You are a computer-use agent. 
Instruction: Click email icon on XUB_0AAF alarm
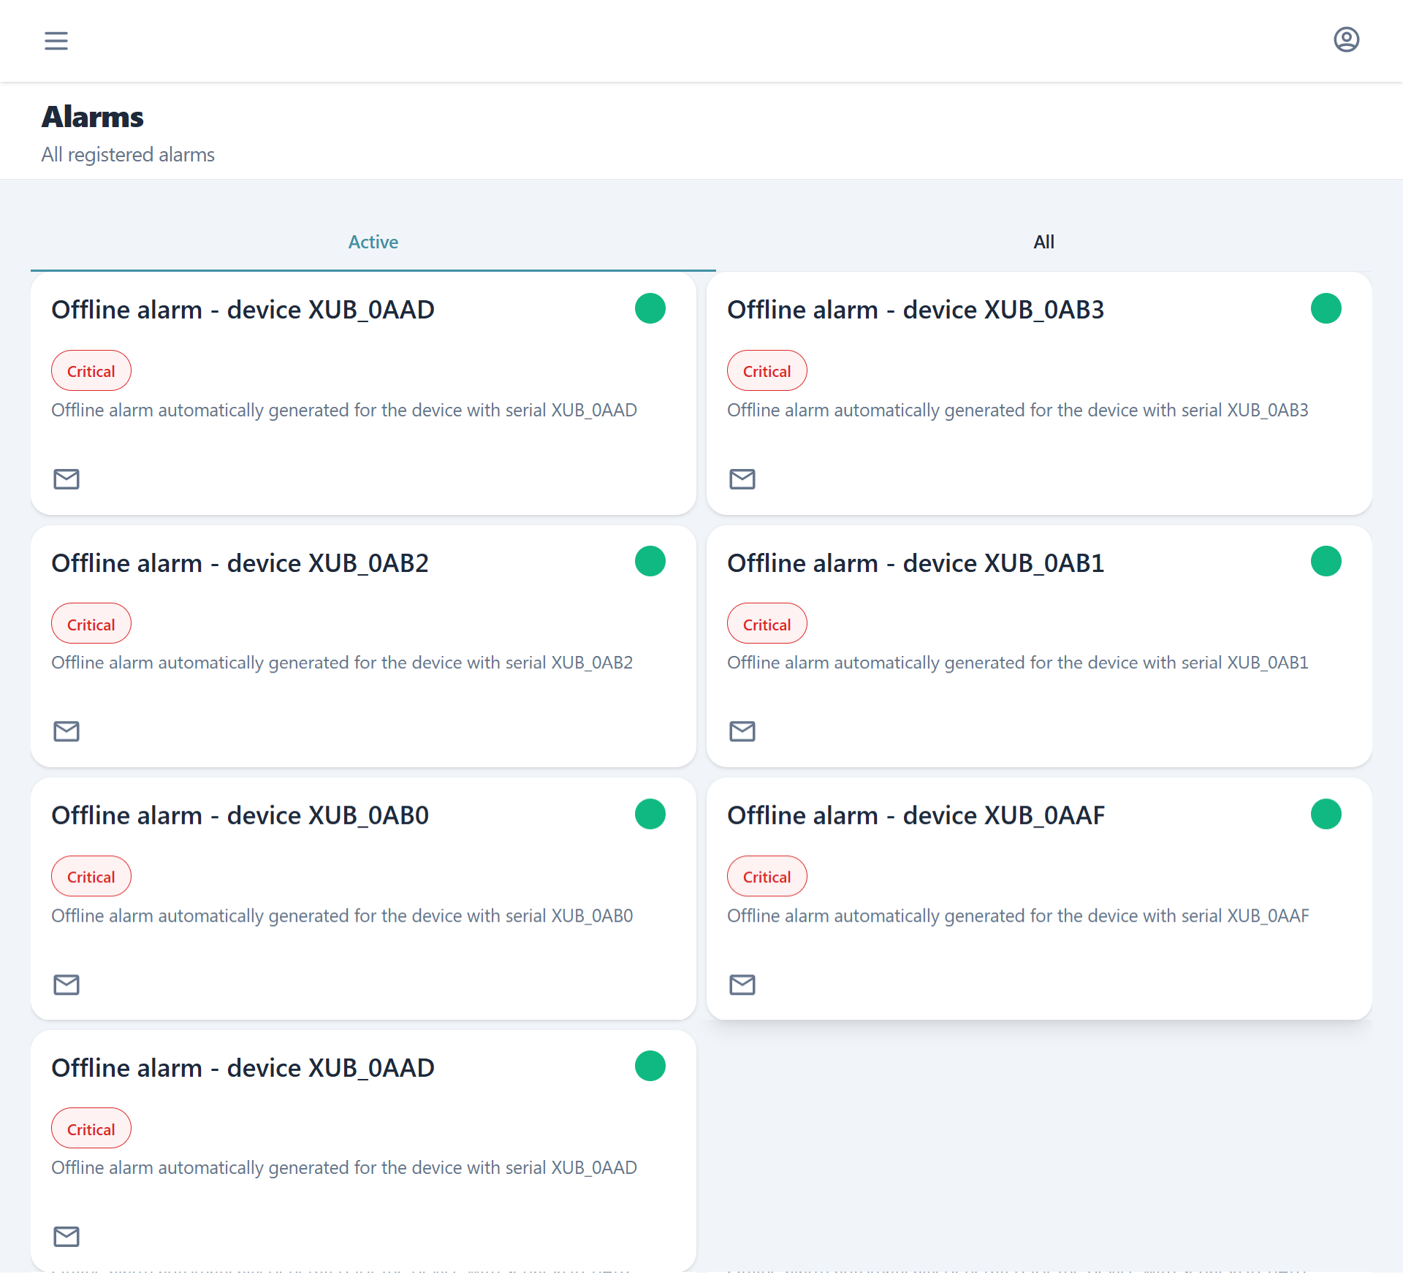(x=742, y=985)
